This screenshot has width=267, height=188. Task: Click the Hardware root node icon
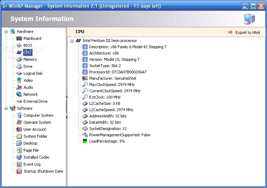13,31
